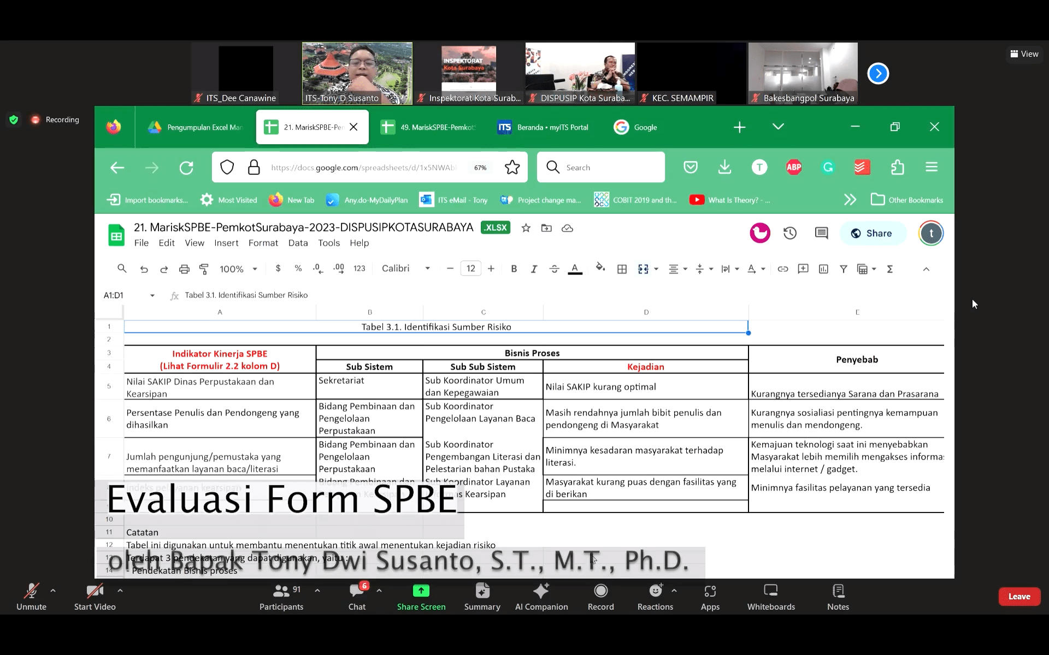Image resolution: width=1049 pixels, height=655 pixels.
Task: Open the Chat panel
Action: point(357,596)
